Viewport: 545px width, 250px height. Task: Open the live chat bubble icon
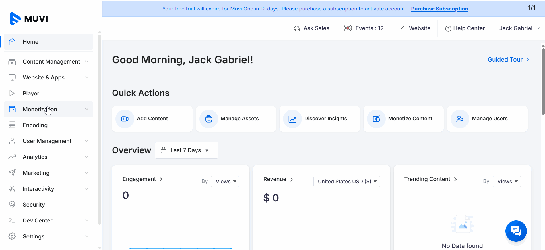tap(516, 231)
